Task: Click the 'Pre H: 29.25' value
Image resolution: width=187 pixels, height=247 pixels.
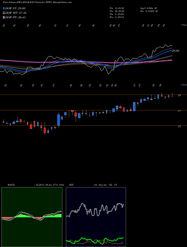Action: (x=117, y=11)
